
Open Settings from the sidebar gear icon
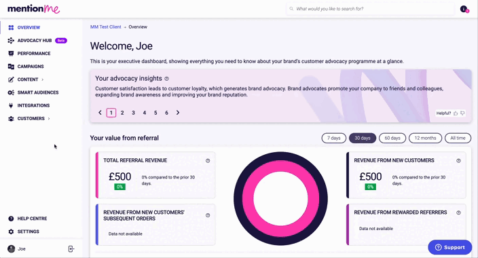(11, 232)
